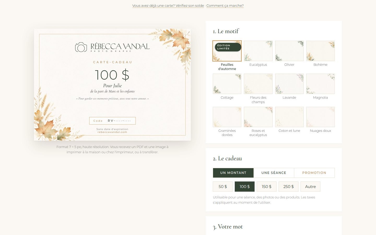Click the 3. Votre mot heading

228,227
